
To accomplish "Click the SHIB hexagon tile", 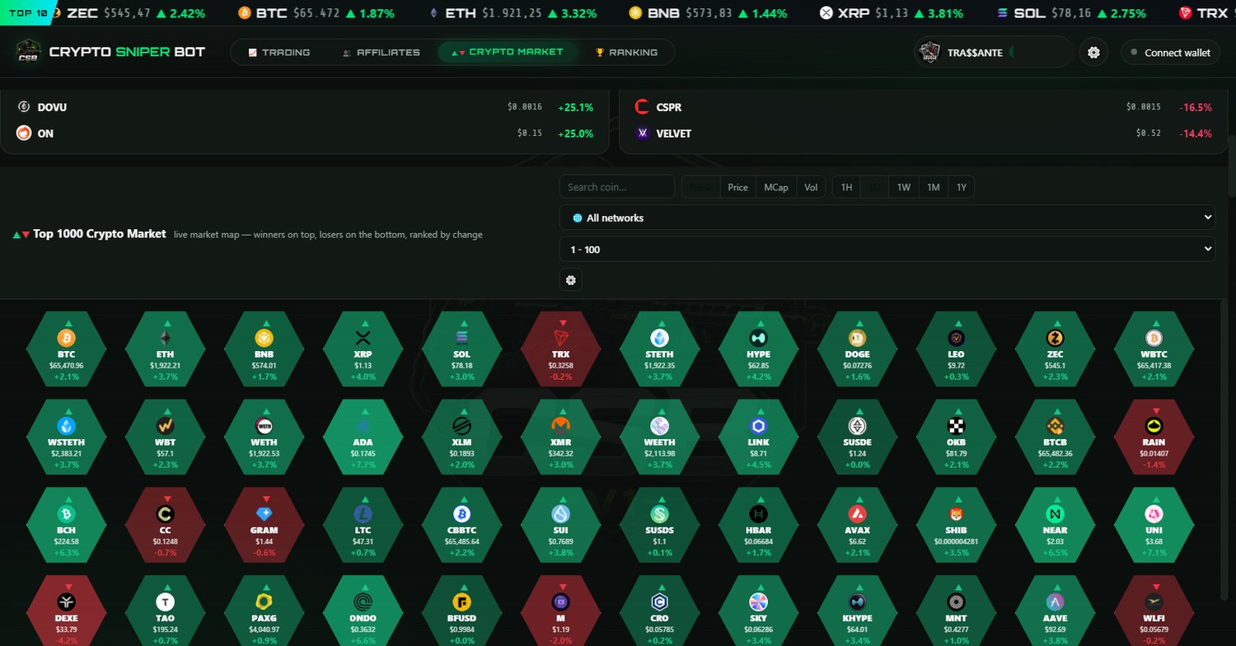I will point(956,526).
